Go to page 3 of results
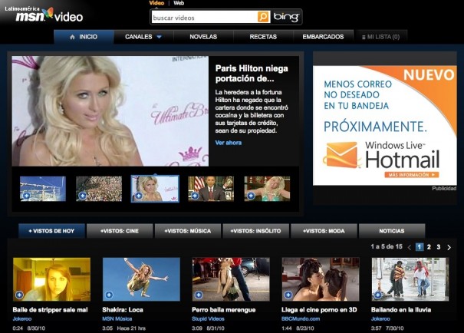The image size is (464, 333). [439, 247]
